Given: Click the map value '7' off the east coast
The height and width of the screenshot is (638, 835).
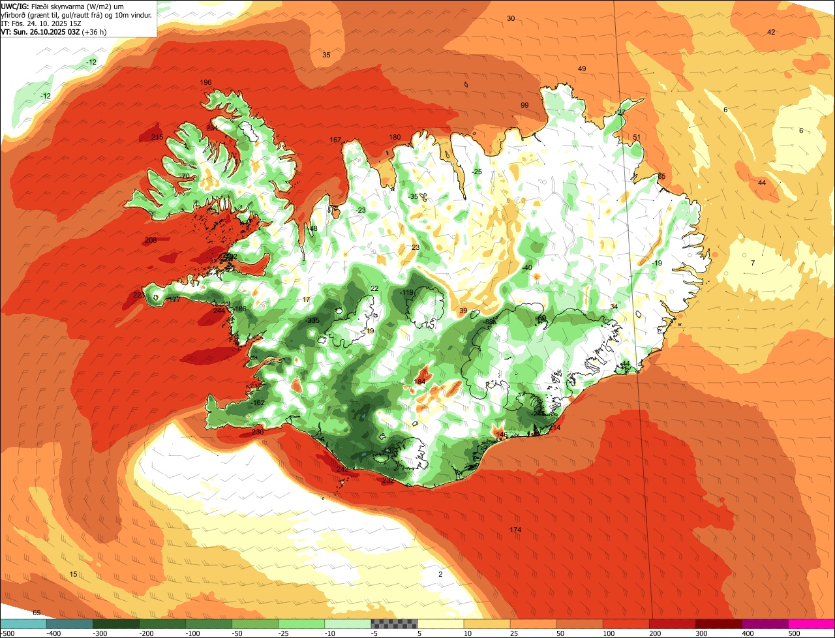Looking at the screenshot, I should [752, 263].
